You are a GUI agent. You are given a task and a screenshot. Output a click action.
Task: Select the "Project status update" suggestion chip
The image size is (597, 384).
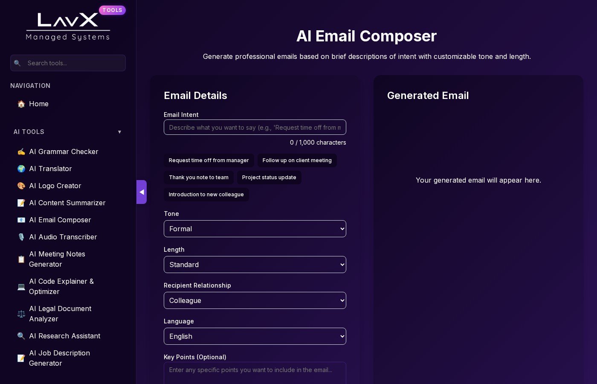(269, 177)
